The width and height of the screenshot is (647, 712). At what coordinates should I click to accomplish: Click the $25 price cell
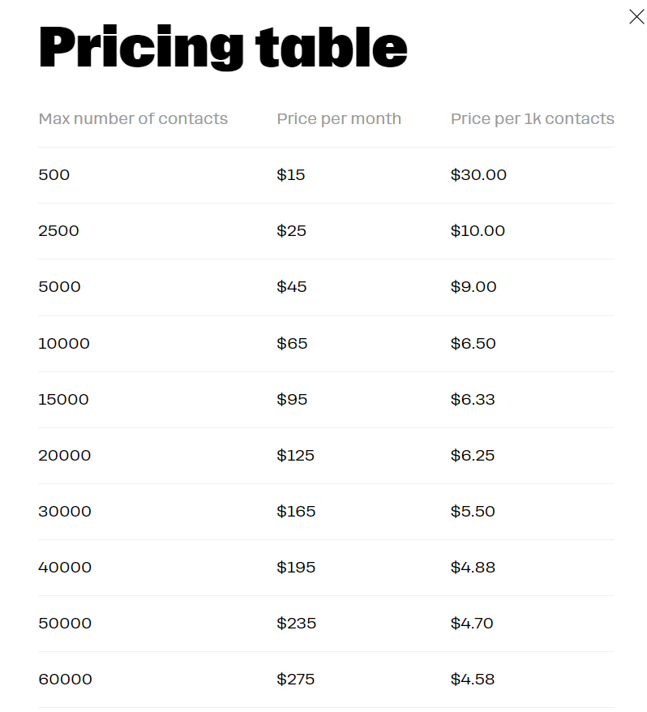[x=292, y=231]
